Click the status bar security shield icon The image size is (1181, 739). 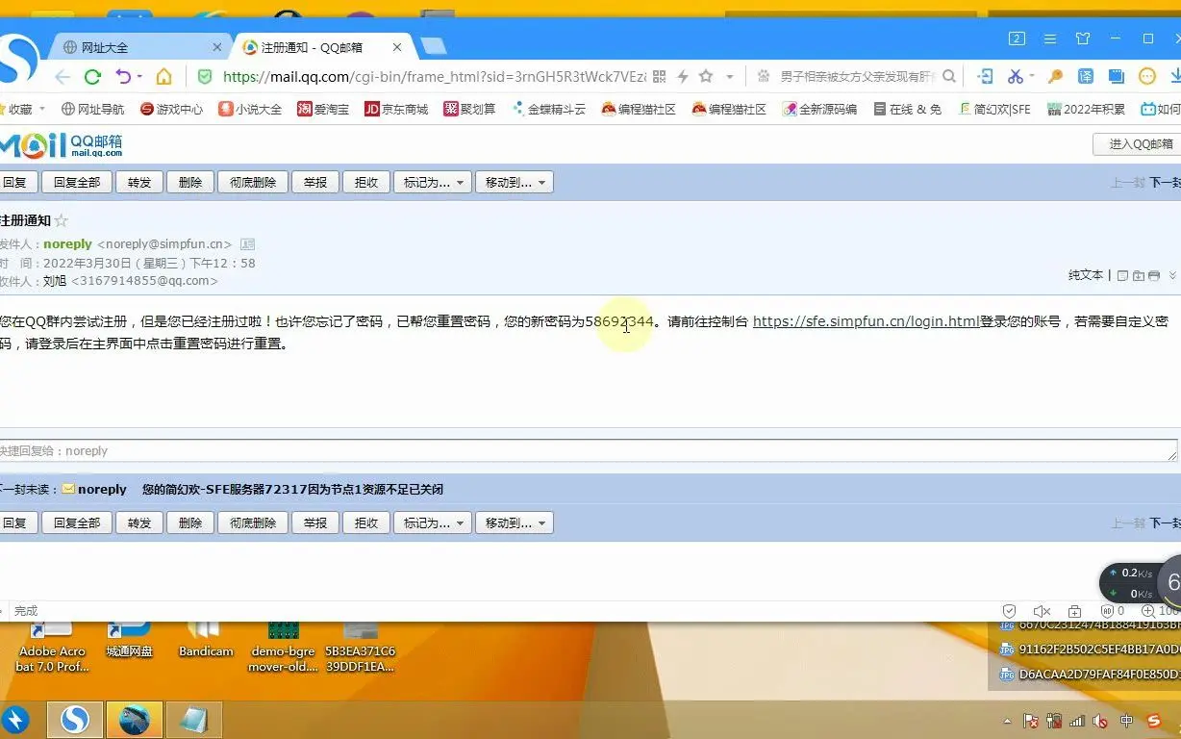tap(1009, 611)
